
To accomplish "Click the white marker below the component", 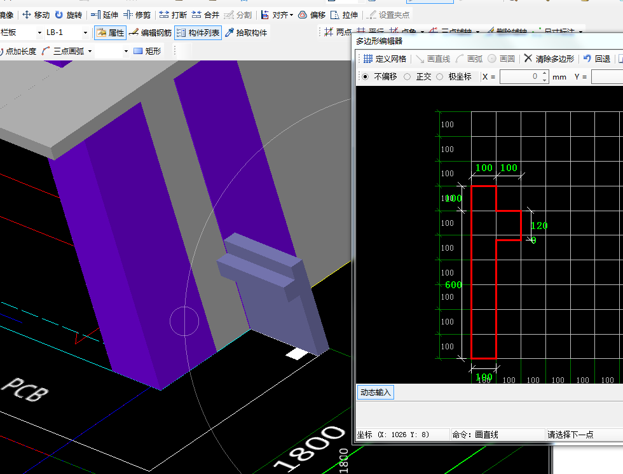I will click(x=297, y=354).
